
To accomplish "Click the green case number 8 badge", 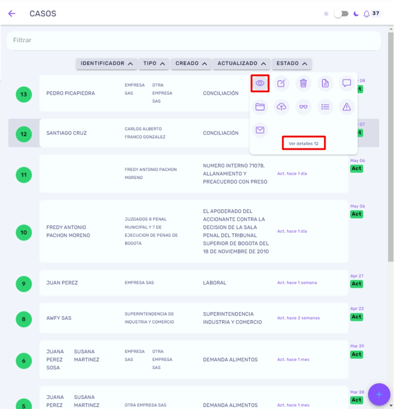I will (24, 319).
